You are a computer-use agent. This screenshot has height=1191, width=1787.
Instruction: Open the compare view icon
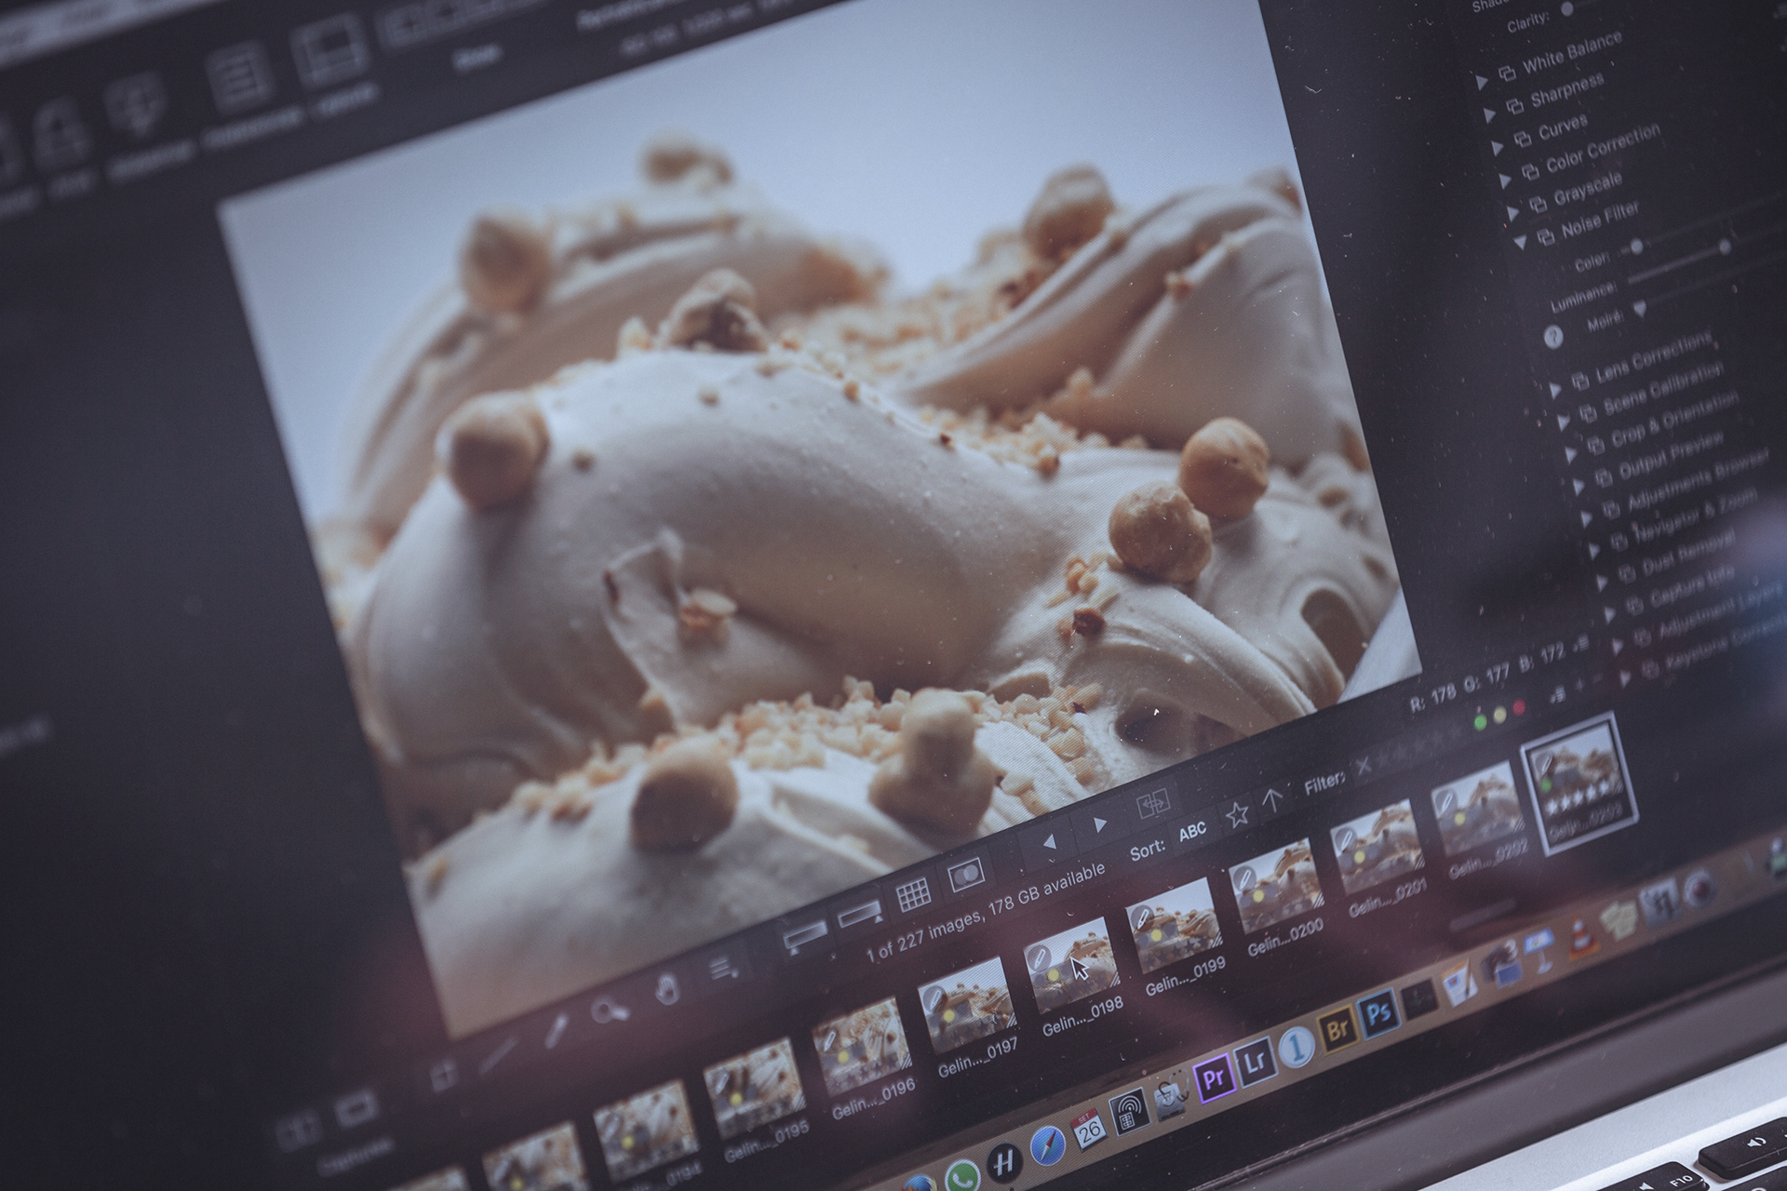pyautogui.click(x=1154, y=801)
